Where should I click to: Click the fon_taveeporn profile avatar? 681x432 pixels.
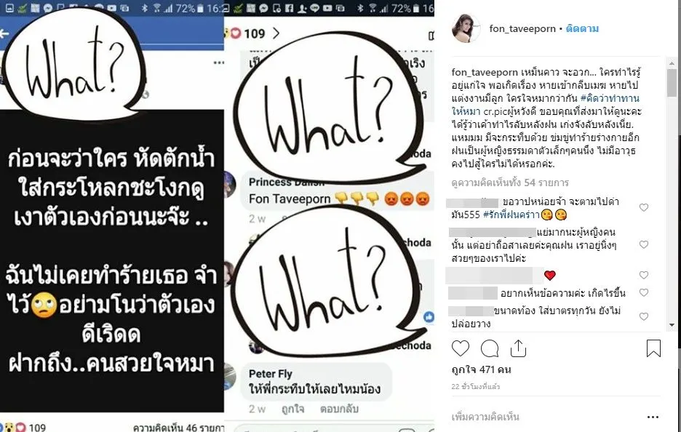(x=466, y=28)
